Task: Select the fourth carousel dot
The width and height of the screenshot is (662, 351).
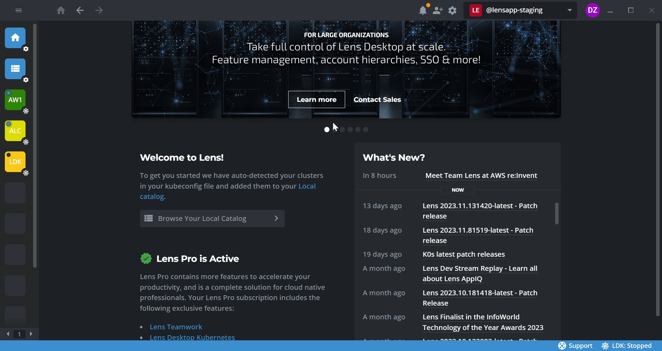Action: [x=350, y=130]
